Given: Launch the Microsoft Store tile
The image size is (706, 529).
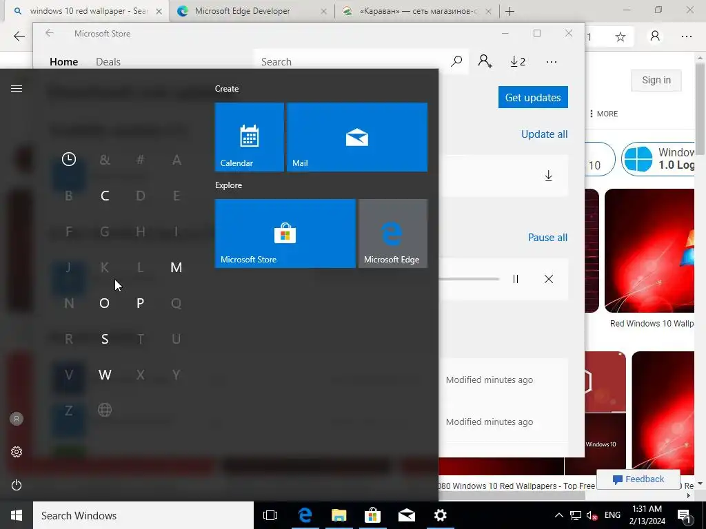Looking at the screenshot, I should pos(285,234).
